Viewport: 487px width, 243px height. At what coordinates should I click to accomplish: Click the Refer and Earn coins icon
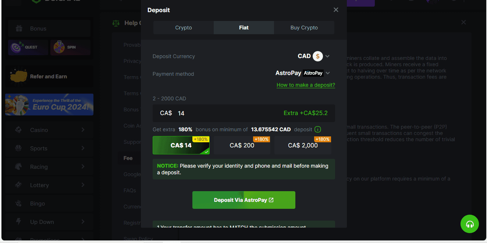point(18,76)
